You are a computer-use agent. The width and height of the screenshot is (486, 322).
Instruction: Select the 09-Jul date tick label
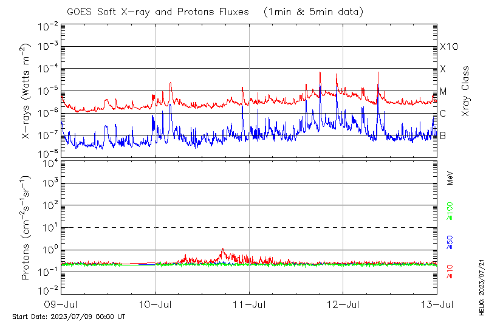[62, 304]
